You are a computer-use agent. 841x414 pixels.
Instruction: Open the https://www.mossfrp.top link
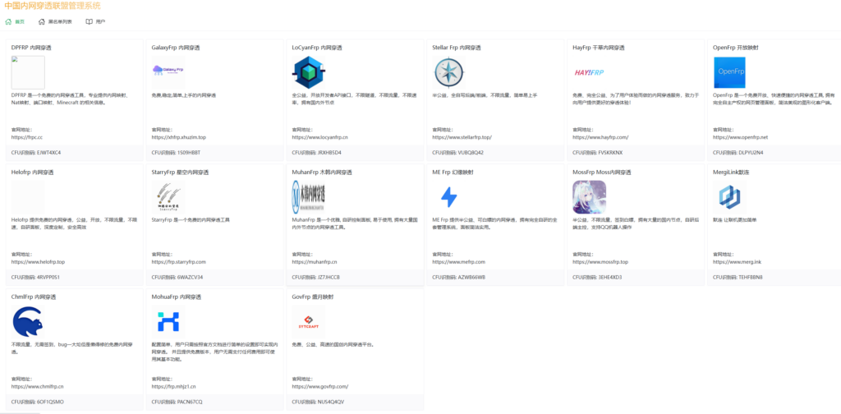[x=600, y=262]
